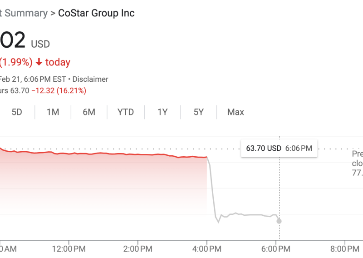Click the 2:00 PM time label
Viewport: 363px width, 258px height.
[x=138, y=249]
